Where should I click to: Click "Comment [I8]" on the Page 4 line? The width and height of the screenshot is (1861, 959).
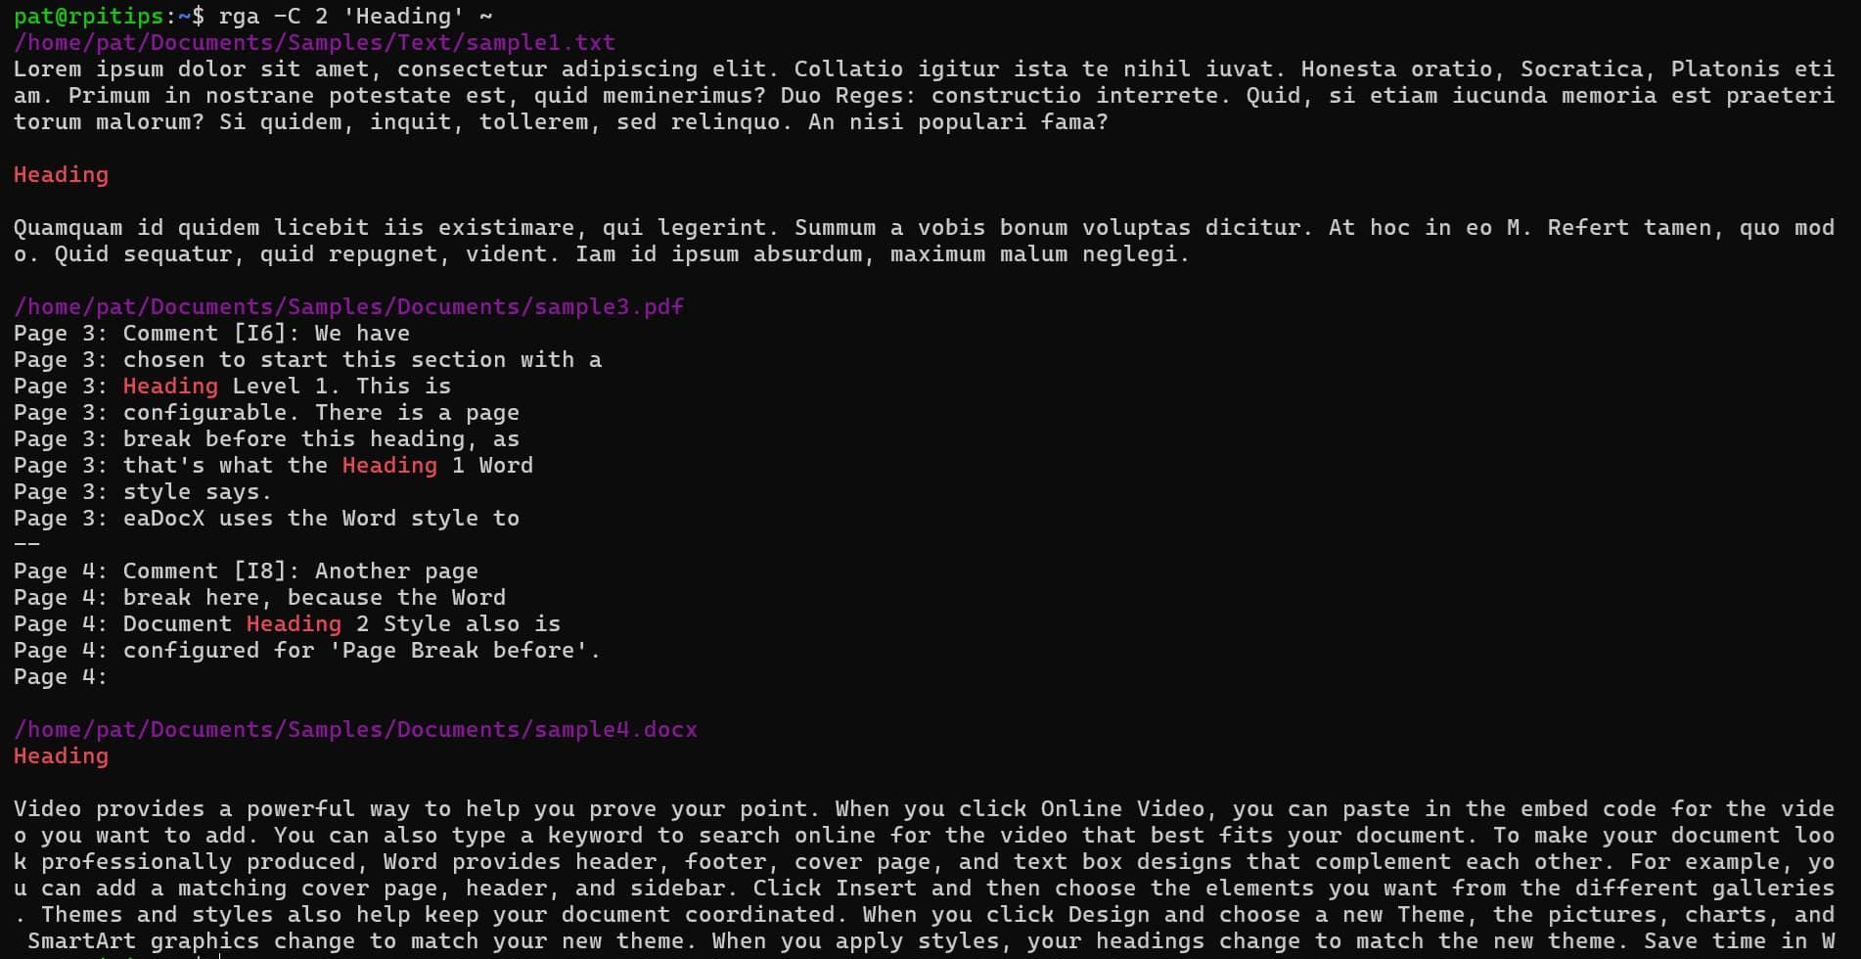tap(204, 571)
